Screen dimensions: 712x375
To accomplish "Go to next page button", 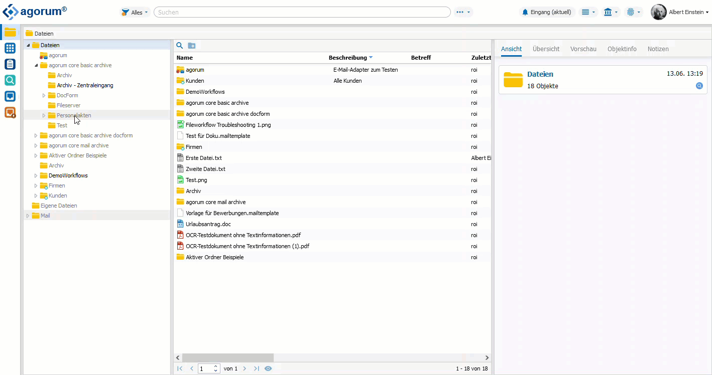I will point(245,368).
